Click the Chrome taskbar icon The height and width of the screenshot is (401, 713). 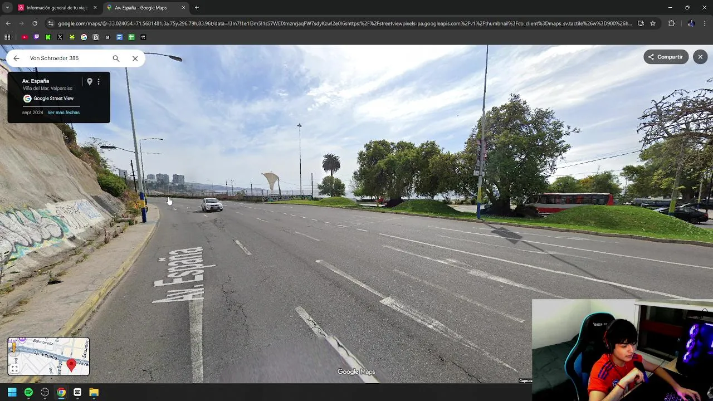61,392
